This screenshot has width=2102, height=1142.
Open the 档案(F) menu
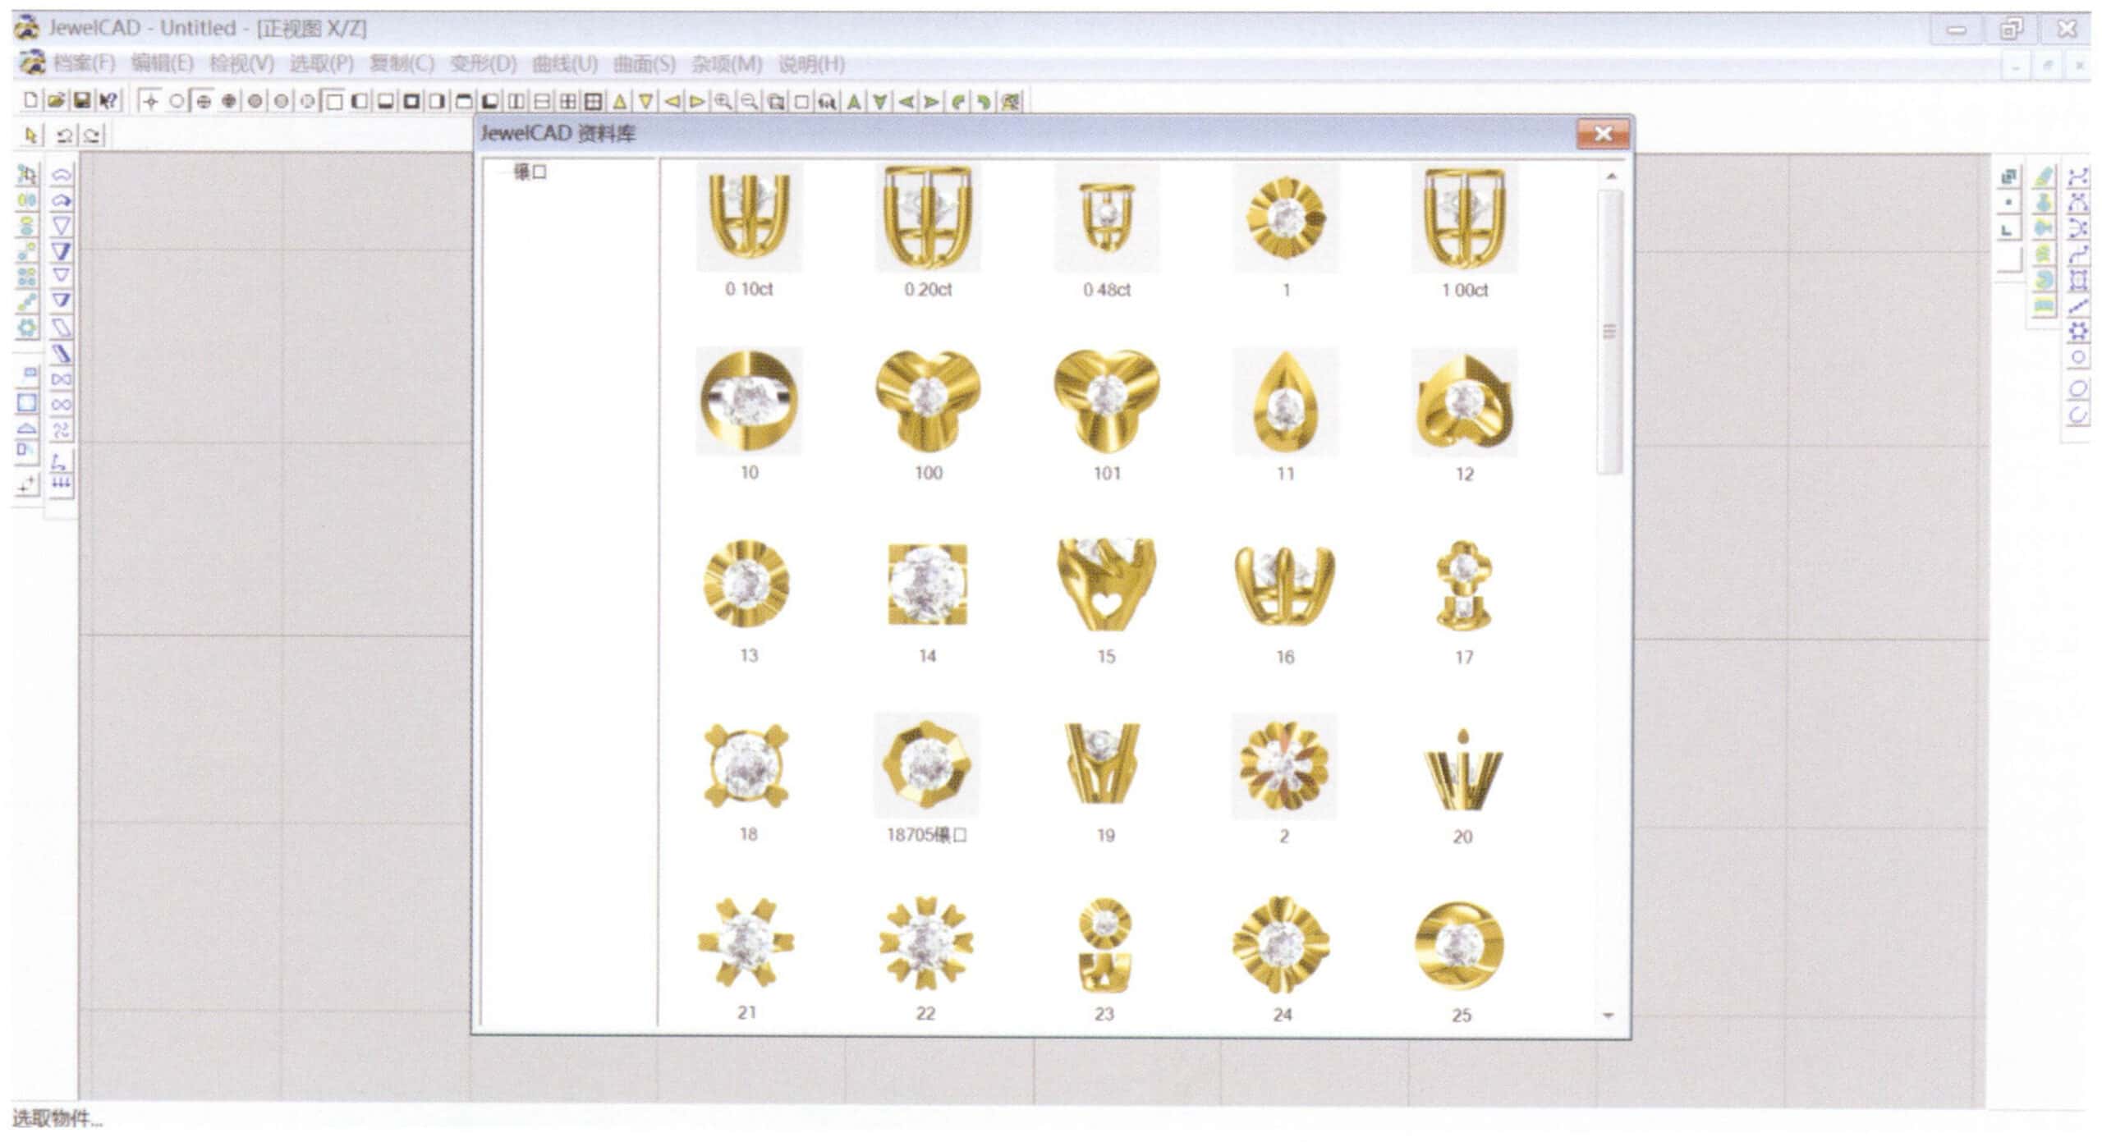click(84, 63)
